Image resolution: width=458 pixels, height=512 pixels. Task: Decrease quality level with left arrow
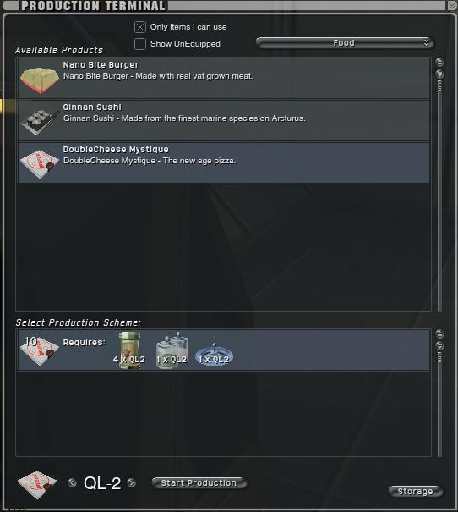(72, 482)
